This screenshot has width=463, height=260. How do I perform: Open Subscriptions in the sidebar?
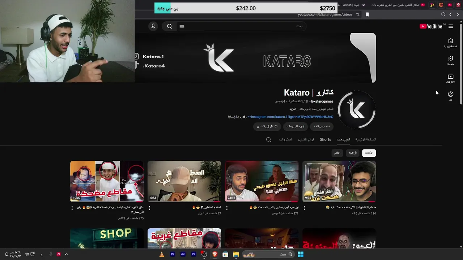click(451, 78)
